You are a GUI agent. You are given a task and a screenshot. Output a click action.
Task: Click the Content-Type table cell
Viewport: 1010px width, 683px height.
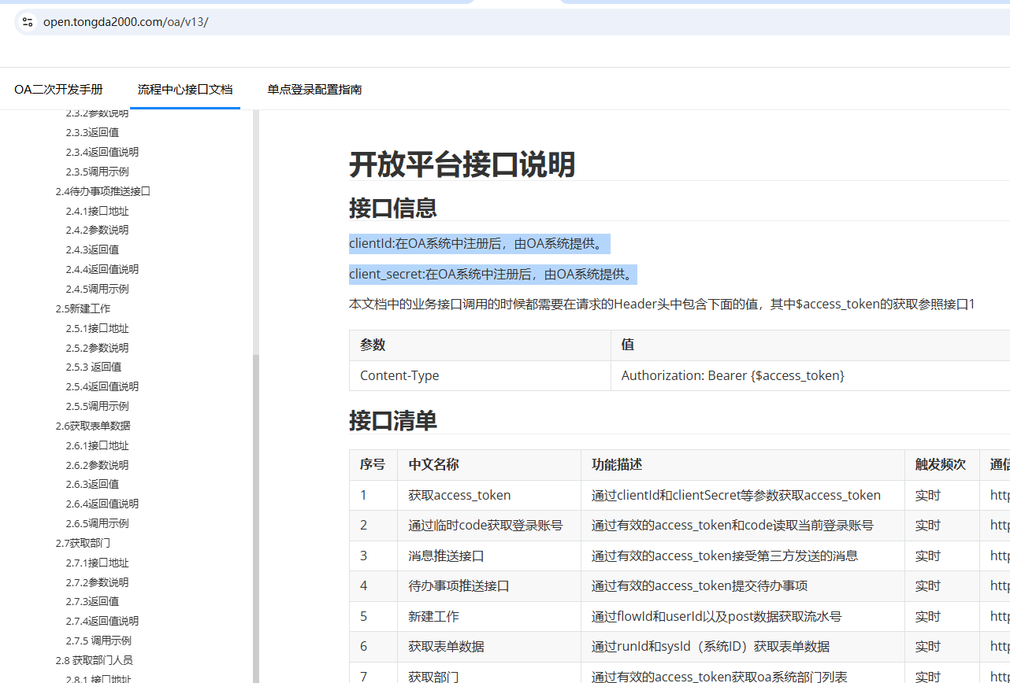tap(480, 375)
